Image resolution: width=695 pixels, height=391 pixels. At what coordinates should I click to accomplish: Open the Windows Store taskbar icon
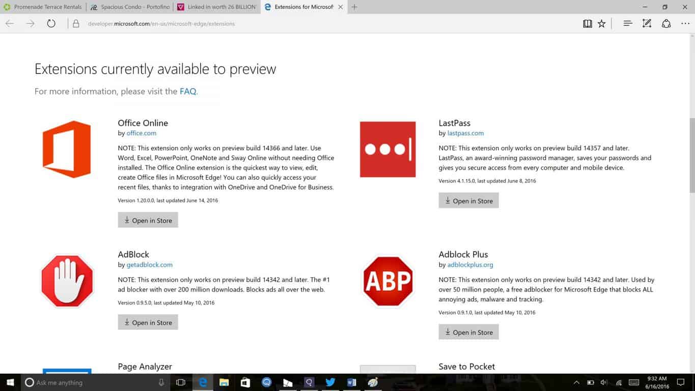coord(245,382)
